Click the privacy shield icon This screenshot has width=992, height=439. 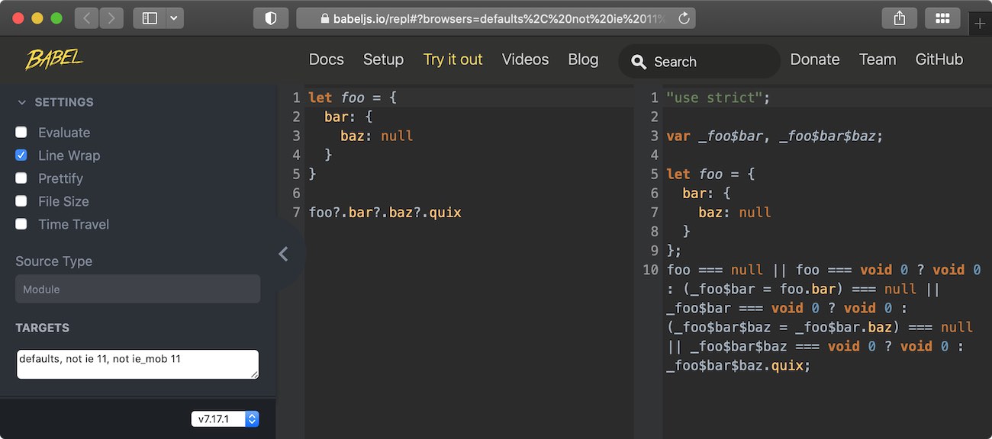(271, 18)
